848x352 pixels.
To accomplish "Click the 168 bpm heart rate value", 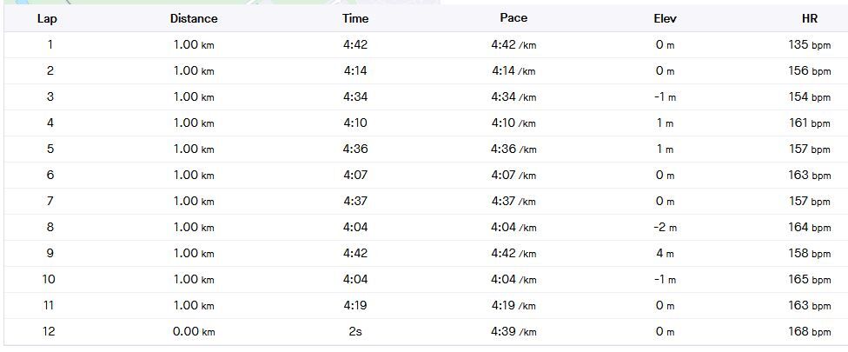I will pyautogui.click(x=809, y=331).
